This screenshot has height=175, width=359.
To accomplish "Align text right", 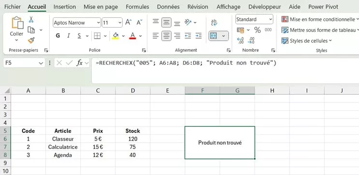I will (x=177, y=36).
